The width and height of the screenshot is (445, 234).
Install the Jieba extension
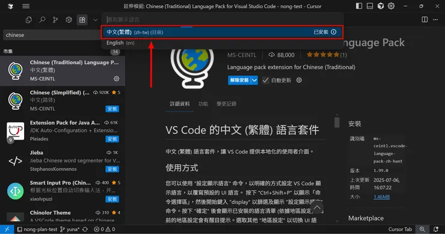(112, 169)
